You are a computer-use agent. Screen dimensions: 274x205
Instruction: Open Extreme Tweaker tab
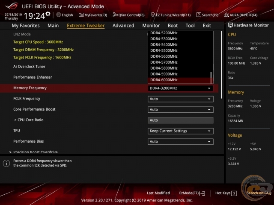point(86,26)
